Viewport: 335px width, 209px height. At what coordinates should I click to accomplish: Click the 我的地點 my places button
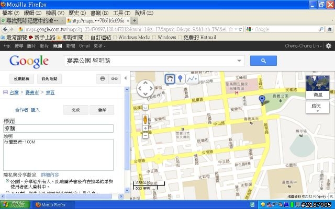tap(49, 79)
